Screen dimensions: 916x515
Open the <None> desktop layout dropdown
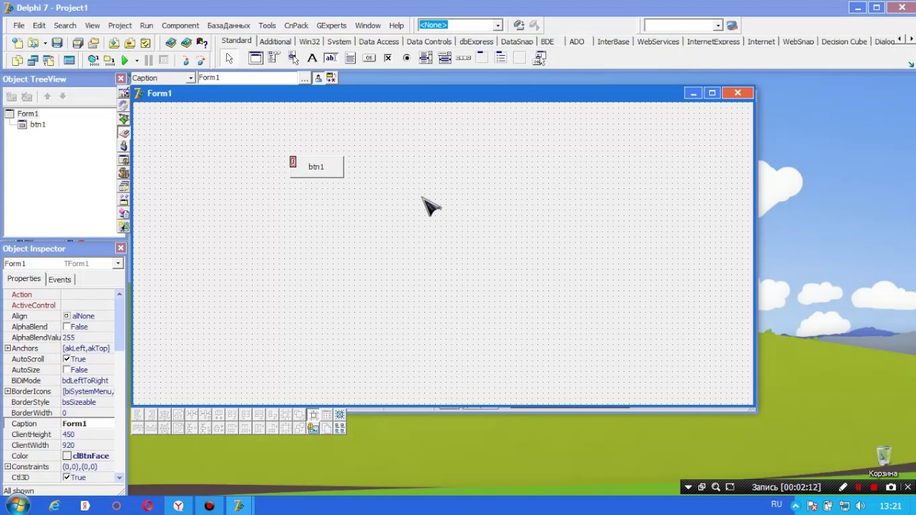tap(498, 25)
